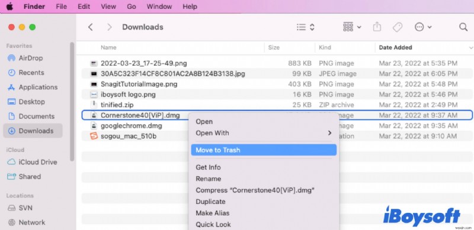Select iCloud Drive in the sidebar

(33, 162)
